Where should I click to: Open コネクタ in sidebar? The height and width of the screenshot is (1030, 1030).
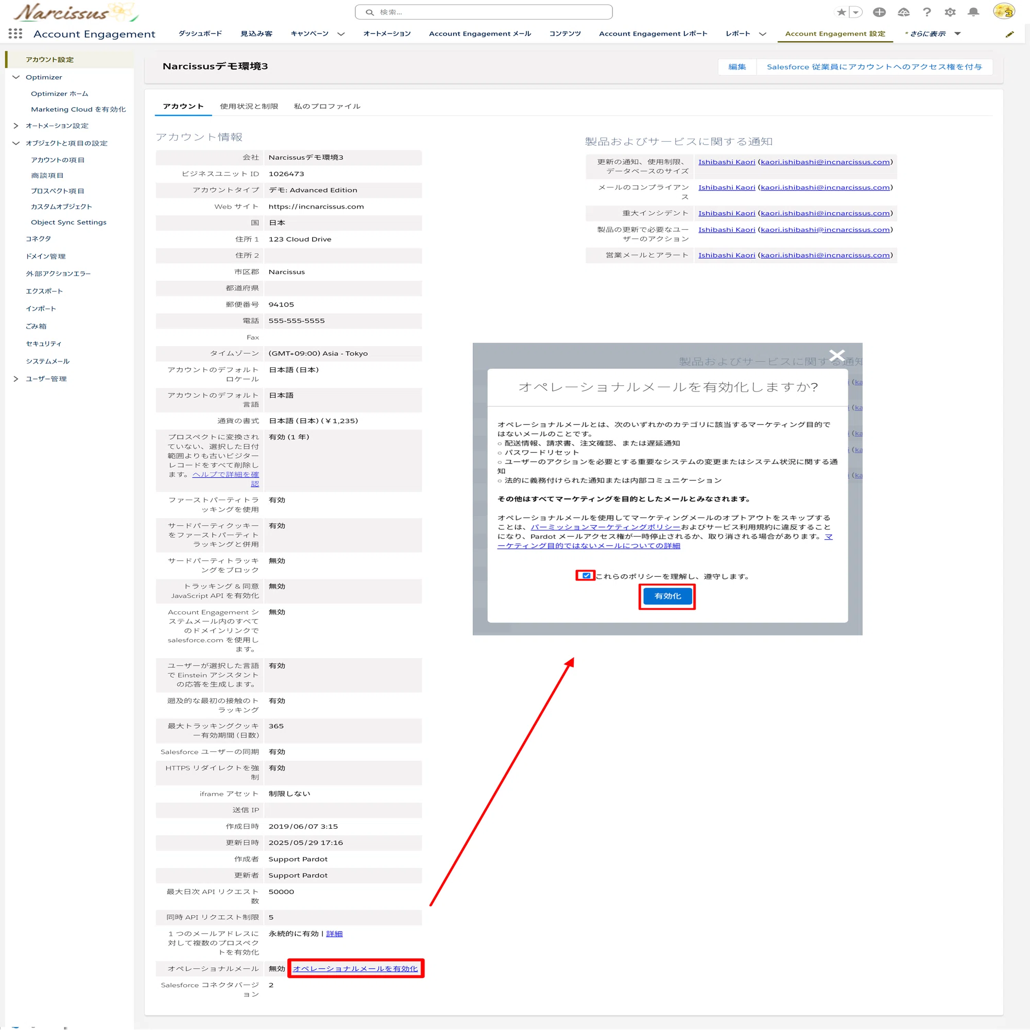(39, 239)
